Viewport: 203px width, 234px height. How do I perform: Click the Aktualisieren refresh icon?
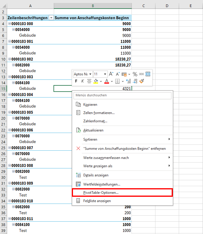click(78, 130)
